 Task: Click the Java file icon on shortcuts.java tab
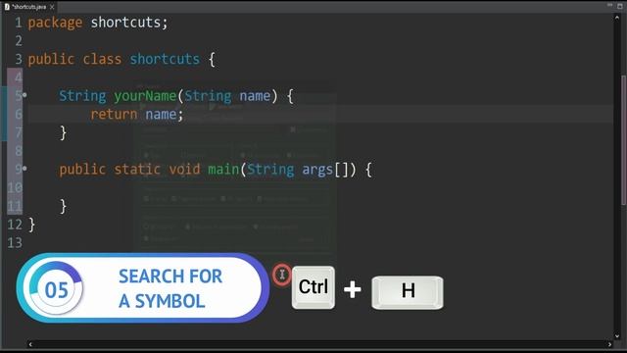[x=7, y=7]
